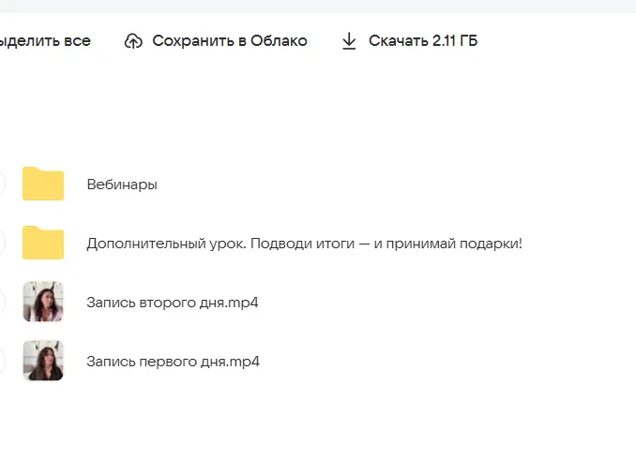Click the Запись первого дня.mp4 file name
The height and width of the screenshot is (474, 636).
(173, 362)
